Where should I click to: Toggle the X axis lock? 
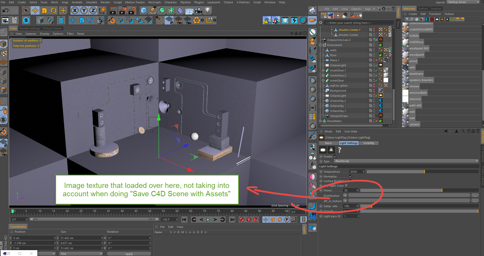tap(75, 11)
